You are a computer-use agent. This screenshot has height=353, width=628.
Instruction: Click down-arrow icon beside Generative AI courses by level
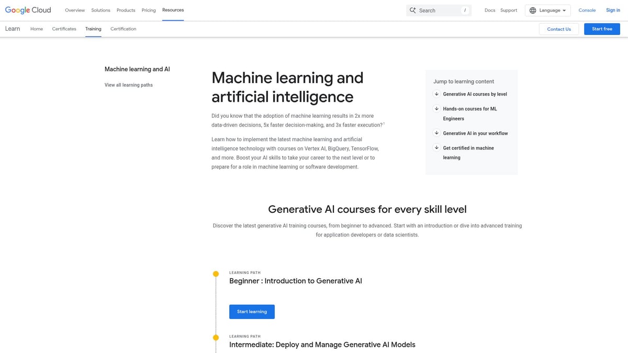coord(436,94)
